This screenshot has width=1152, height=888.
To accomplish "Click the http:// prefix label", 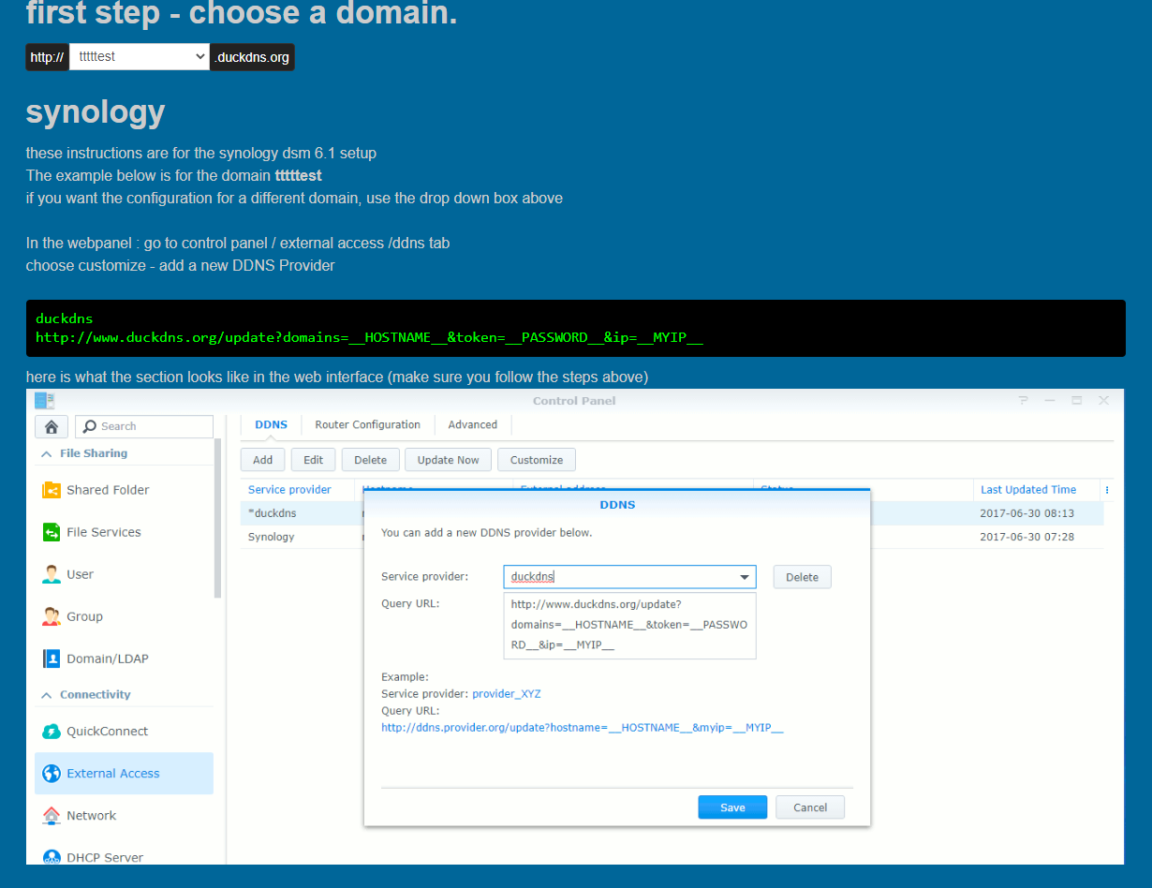I will click(x=47, y=57).
